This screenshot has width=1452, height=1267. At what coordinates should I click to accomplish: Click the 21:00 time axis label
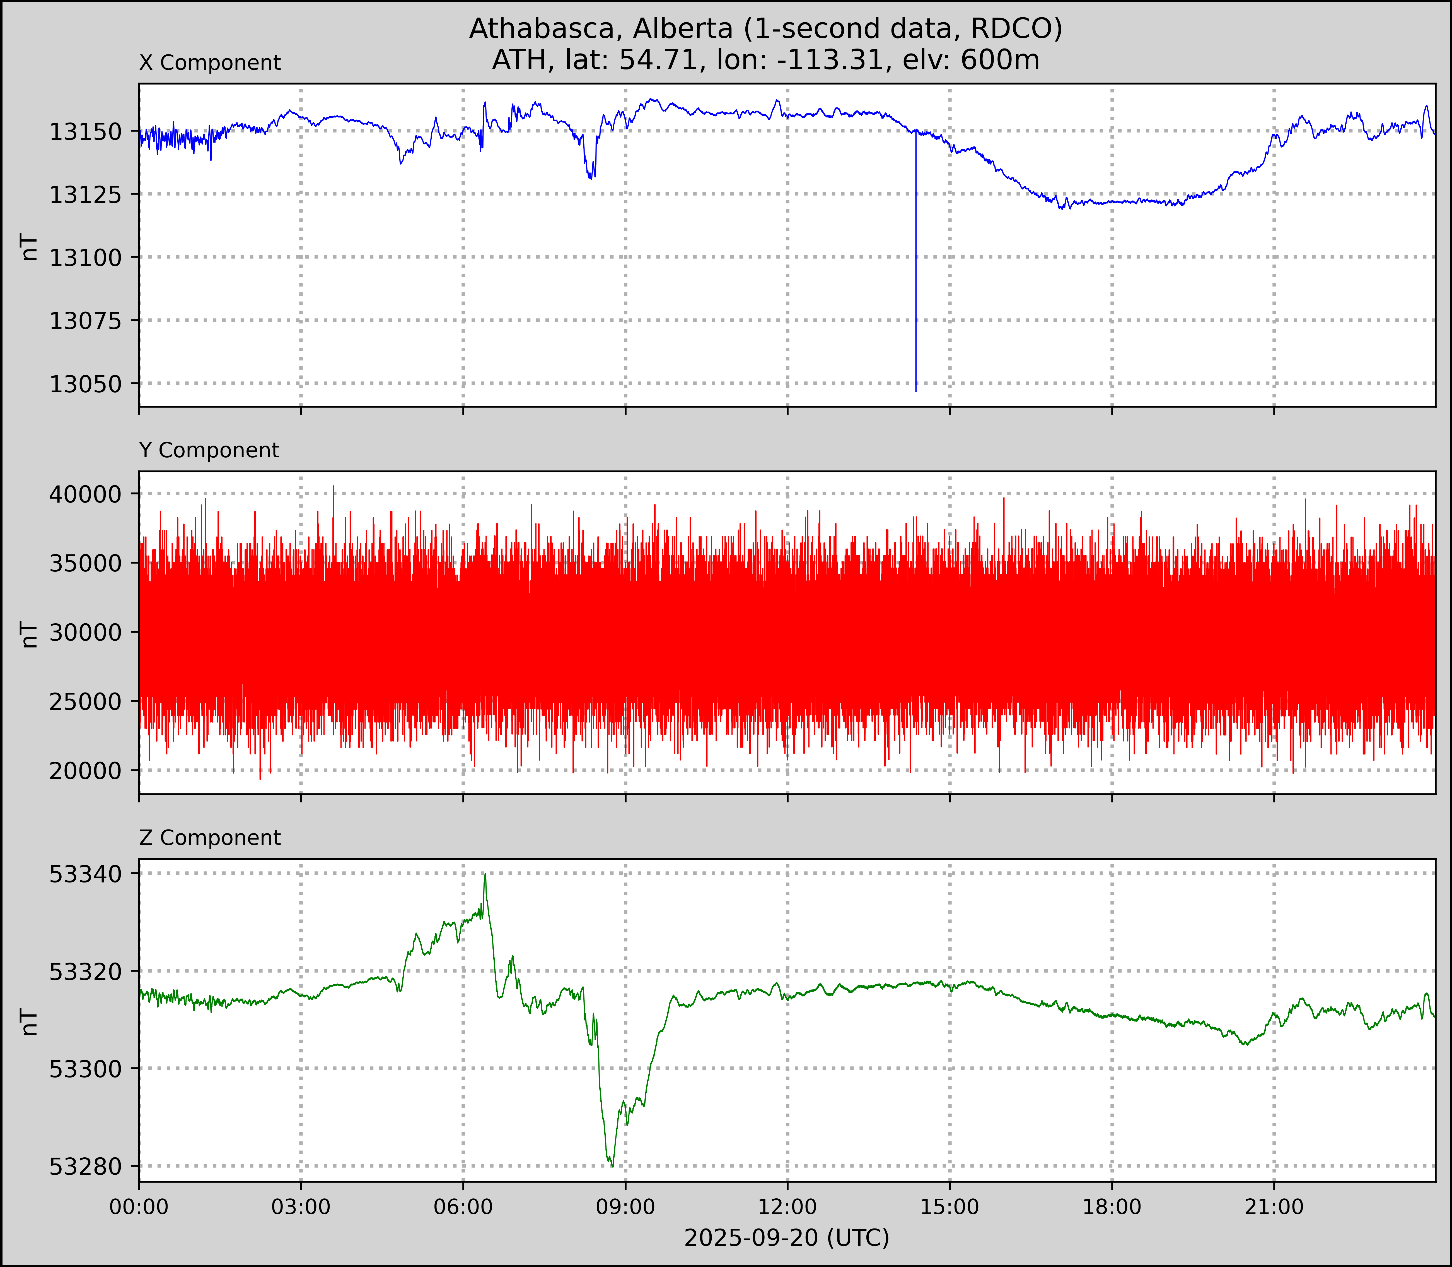pos(1274,1207)
